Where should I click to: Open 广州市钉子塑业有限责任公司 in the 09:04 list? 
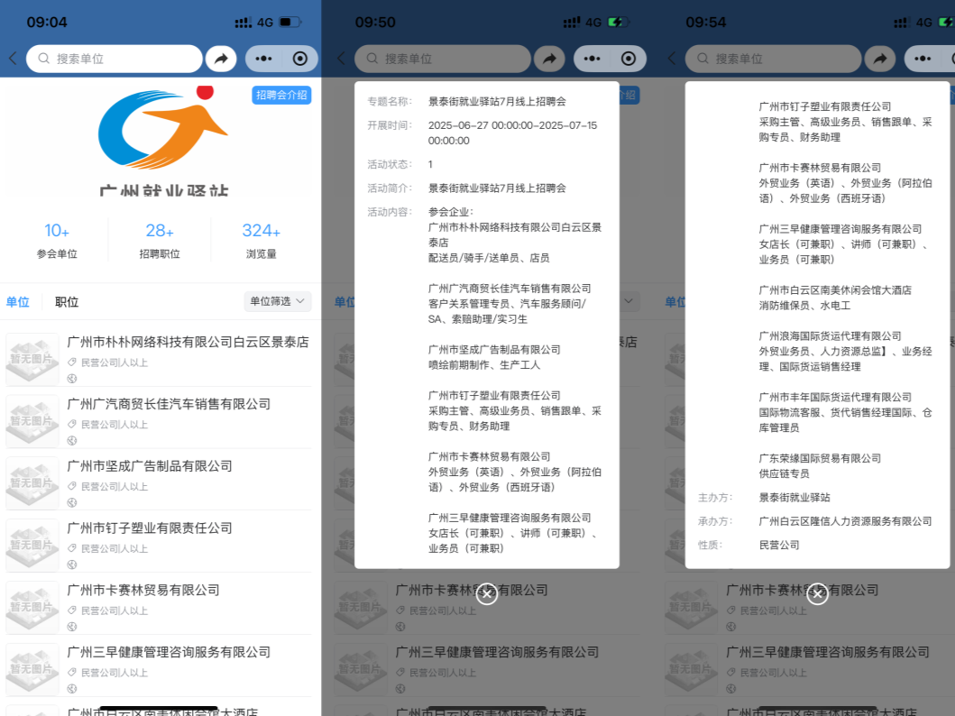coord(159,545)
